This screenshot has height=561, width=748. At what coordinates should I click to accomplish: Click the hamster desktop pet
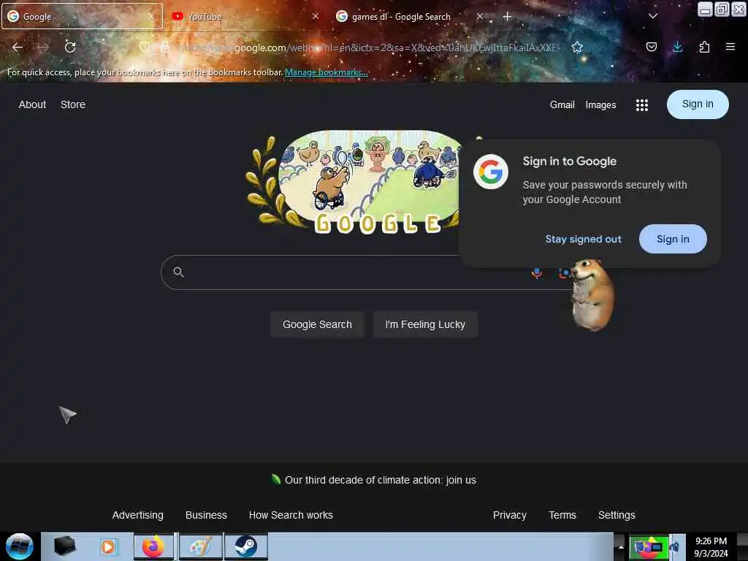592,294
